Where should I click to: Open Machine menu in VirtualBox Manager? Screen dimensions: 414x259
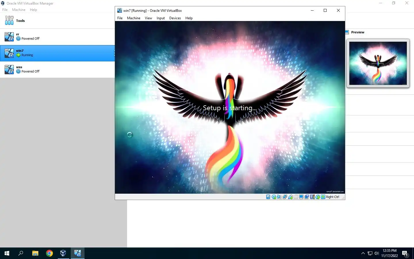(19, 10)
